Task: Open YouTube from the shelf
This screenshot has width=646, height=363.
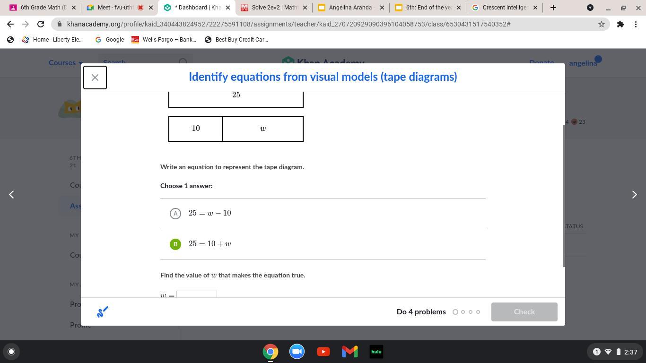Action: (323, 352)
